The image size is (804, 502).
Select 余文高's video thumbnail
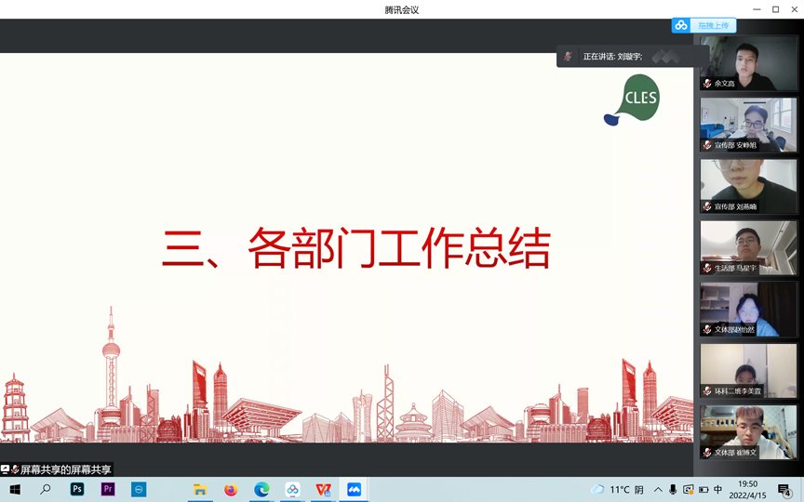(748, 62)
